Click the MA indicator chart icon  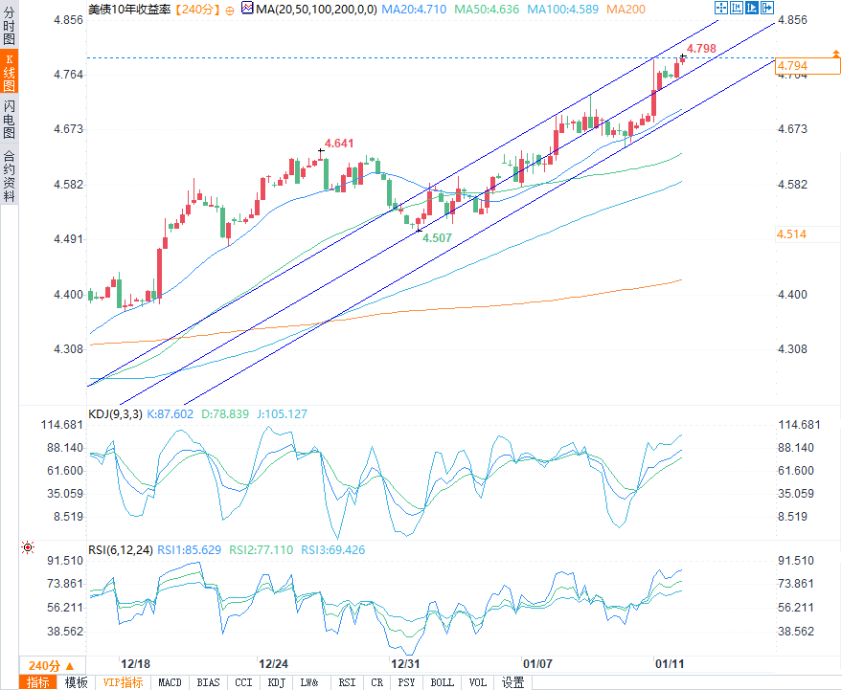coord(246,9)
